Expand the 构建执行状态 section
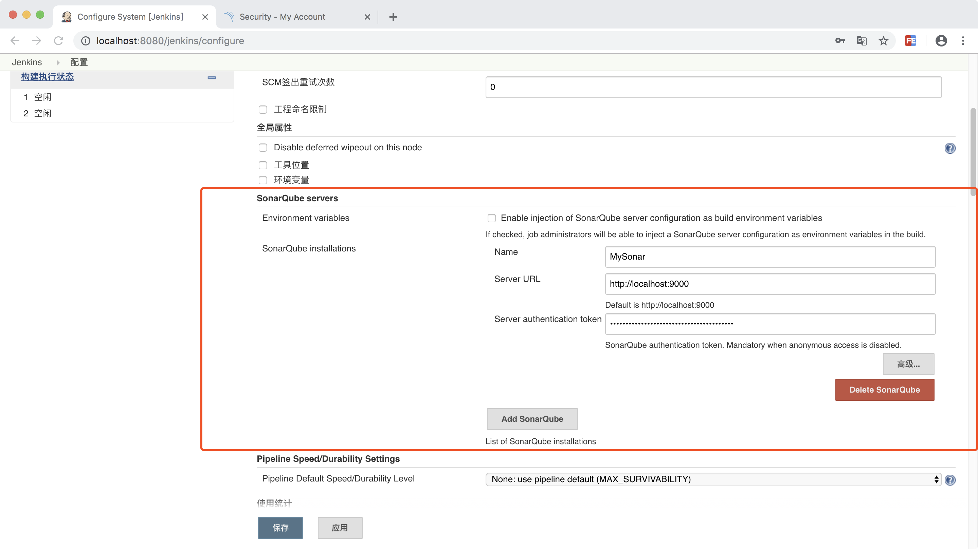 coord(212,77)
